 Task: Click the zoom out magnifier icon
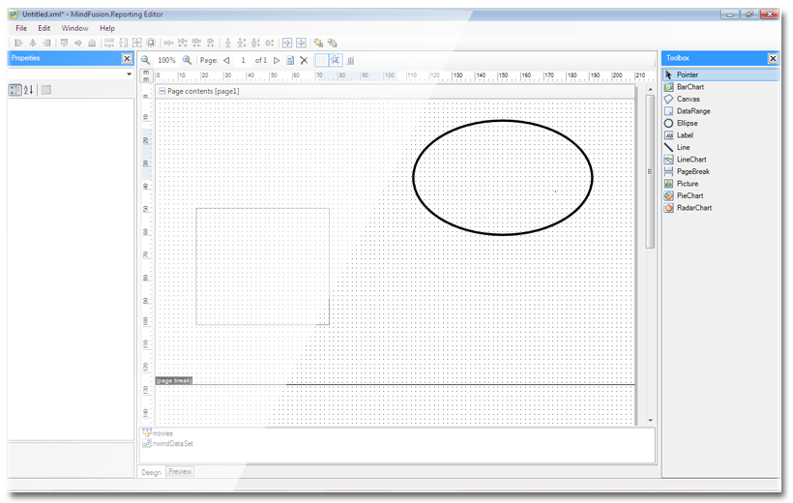tap(145, 60)
